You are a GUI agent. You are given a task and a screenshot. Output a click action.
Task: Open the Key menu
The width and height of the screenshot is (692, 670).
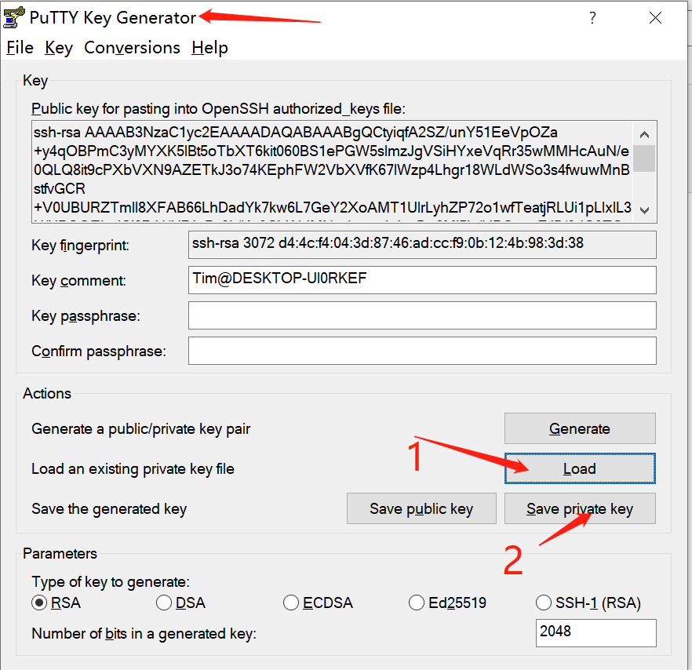[x=59, y=48]
